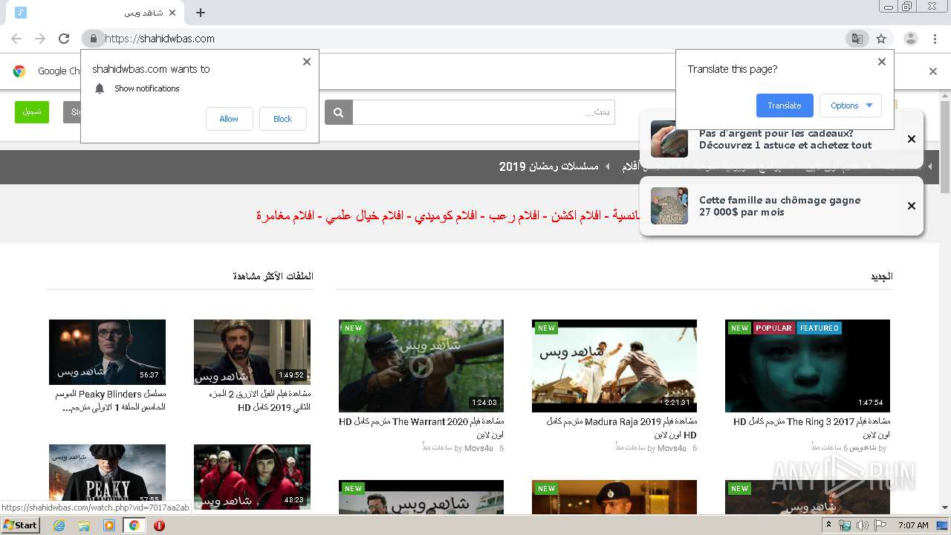This screenshot has height=535, width=951.
Task: Dismiss the 'Pas d'argent pour les cadeaux' ad
Action: [x=912, y=139]
